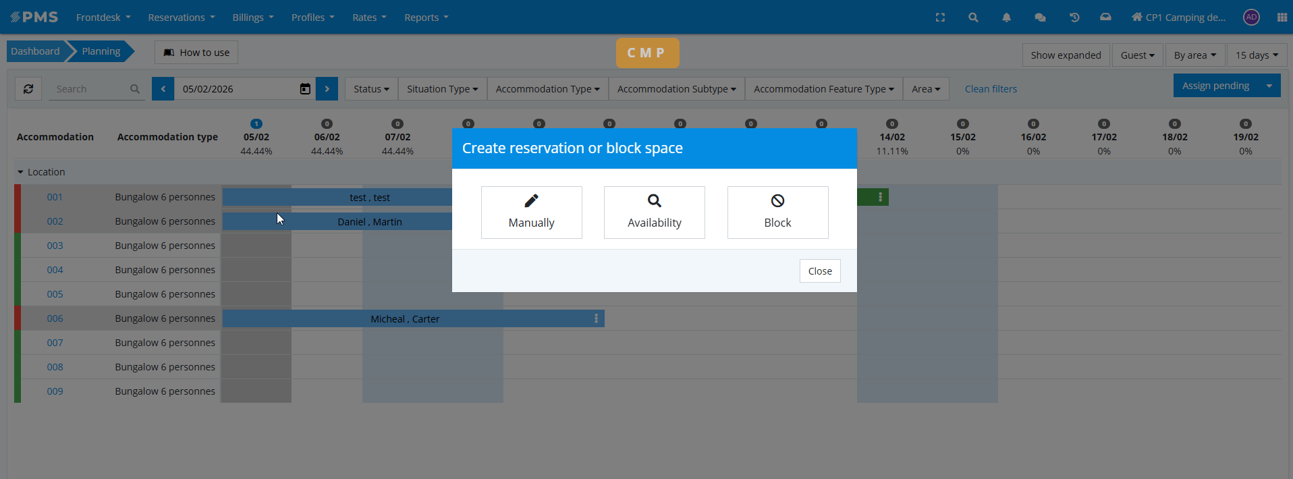Image resolution: width=1293 pixels, height=479 pixels.
Task: Open the 15 days range dropdown
Action: pyautogui.click(x=1257, y=55)
